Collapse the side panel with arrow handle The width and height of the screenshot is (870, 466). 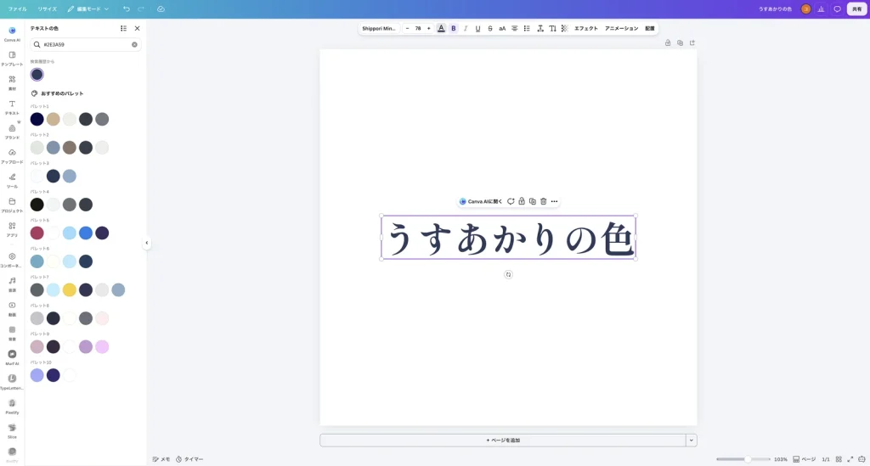[x=146, y=243]
